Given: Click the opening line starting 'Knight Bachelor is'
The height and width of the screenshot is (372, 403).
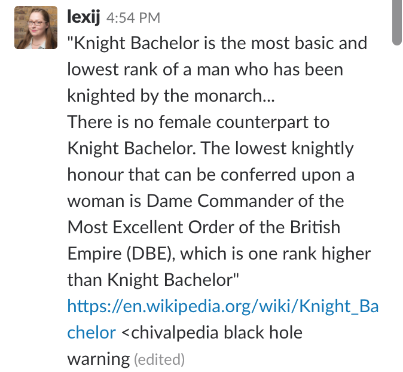Looking at the screenshot, I should [217, 43].
